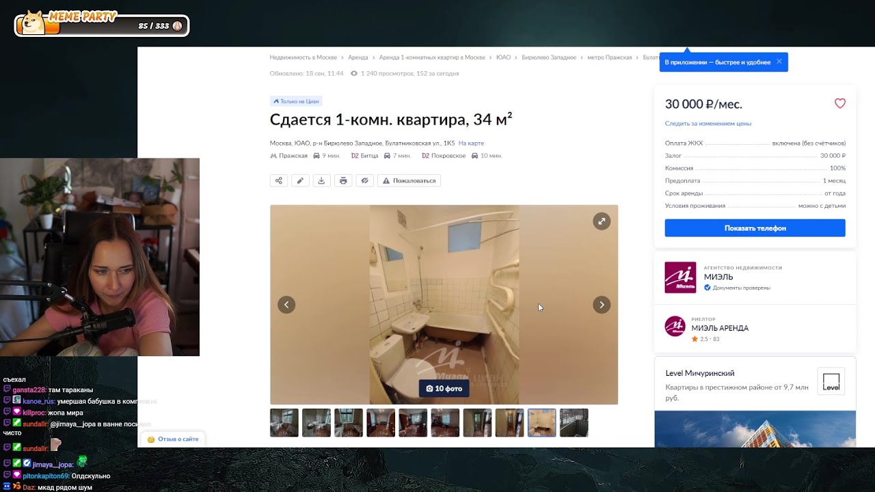This screenshot has height=492, width=875.
Task: Click the share listing icon
Action: pos(278,180)
